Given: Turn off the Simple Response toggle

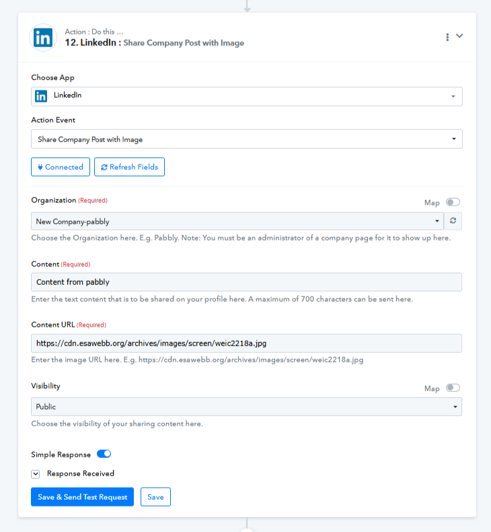Looking at the screenshot, I should click(104, 454).
